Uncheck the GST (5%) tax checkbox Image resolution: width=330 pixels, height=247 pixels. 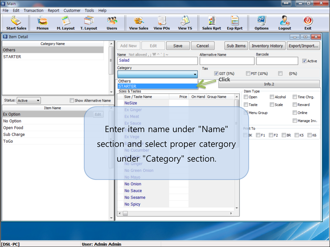click(216, 73)
